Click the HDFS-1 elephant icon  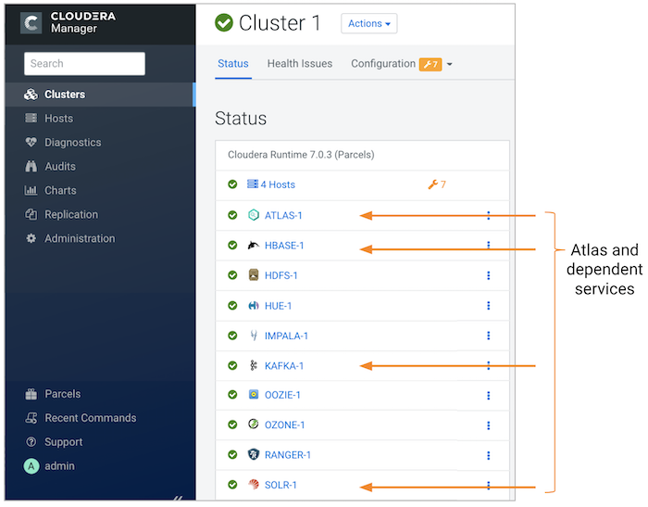click(x=254, y=275)
